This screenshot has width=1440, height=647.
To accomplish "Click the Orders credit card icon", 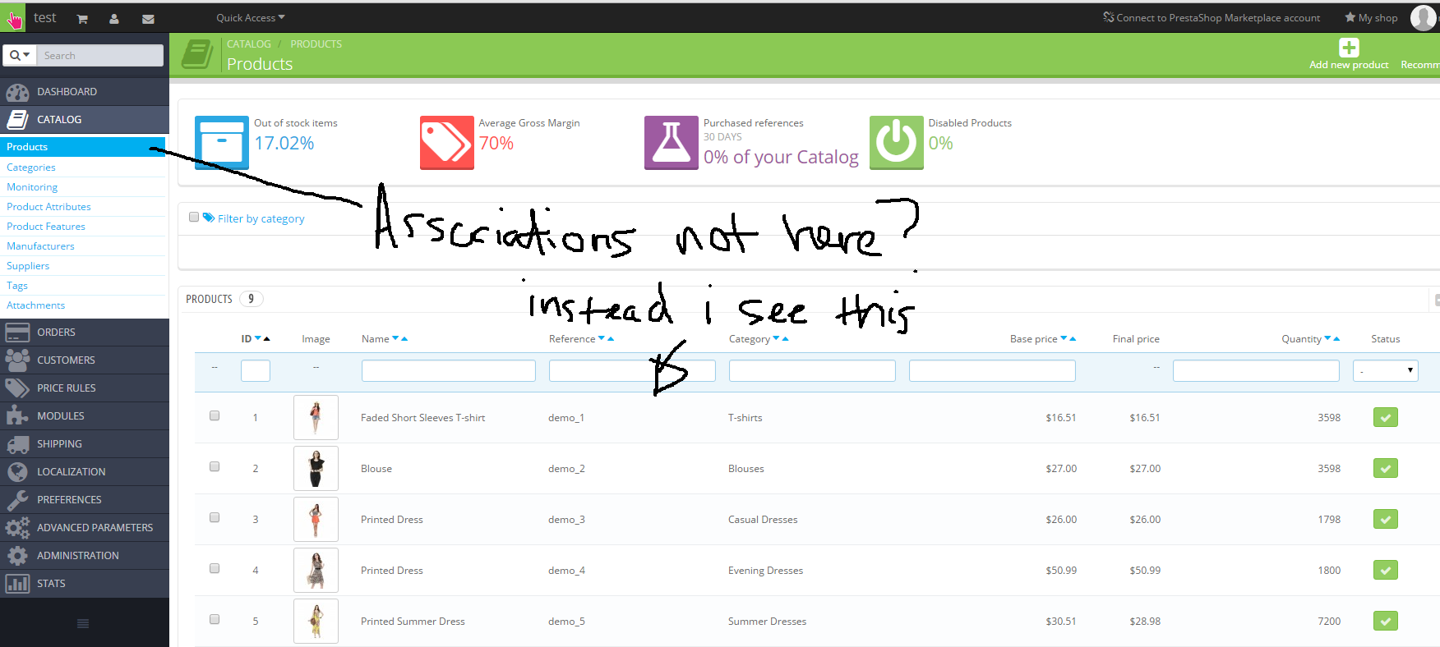I will pos(17,333).
